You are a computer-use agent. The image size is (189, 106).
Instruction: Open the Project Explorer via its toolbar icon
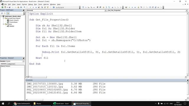[42, 7]
